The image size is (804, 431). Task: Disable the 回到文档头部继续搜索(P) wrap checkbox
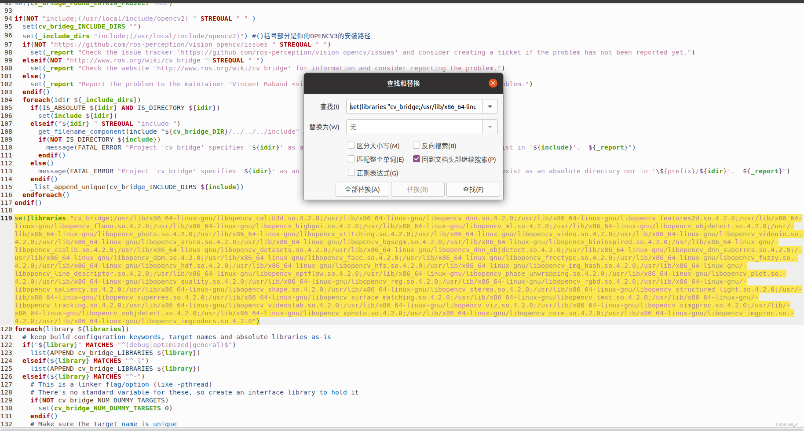click(416, 159)
